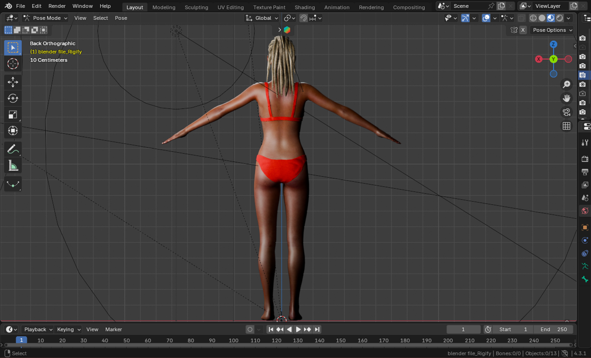This screenshot has height=358, width=591.
Task: Open the Render properties tab
Action: coord(585,159)
